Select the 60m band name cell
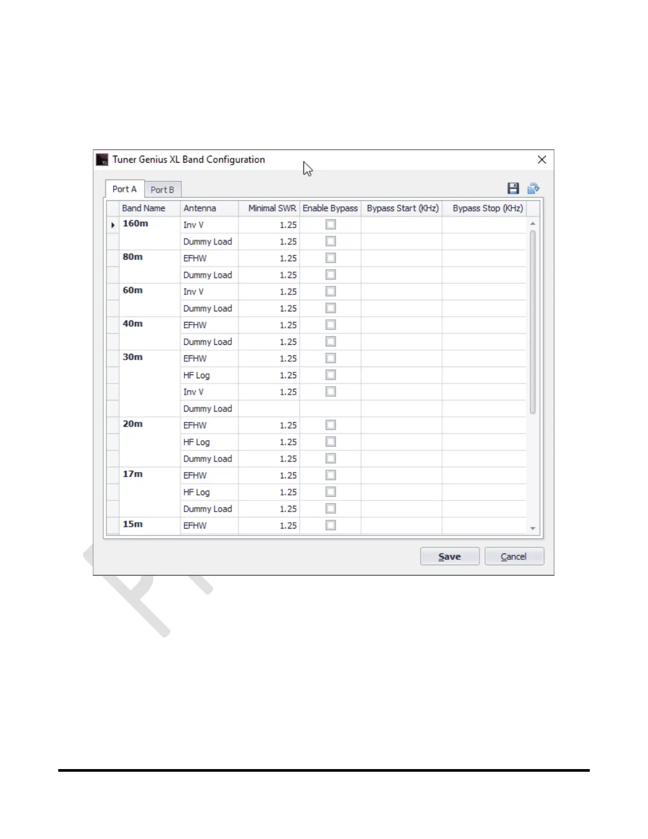648x839 pixels. click(x=150, y=300)
